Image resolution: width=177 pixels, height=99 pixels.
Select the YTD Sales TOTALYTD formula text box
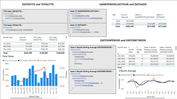pos(35,29)
